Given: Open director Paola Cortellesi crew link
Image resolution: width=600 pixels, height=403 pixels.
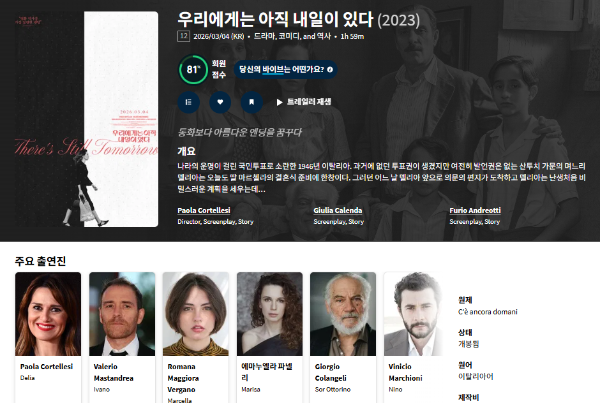Looking at the screenshot, I should point(204,210).
